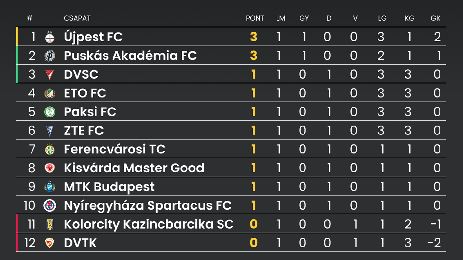This screenshot has height=260, width=463.
Task: Open the Újpest FC team name
Action: pos(93,37)
